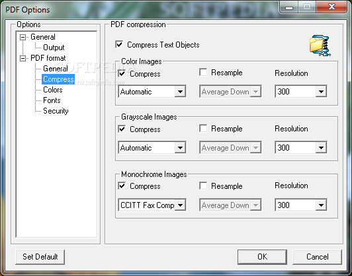Toggle Compress under Color Images
Image resolution: width=352 pixels, height=276 pixels.
pos(122,73)
